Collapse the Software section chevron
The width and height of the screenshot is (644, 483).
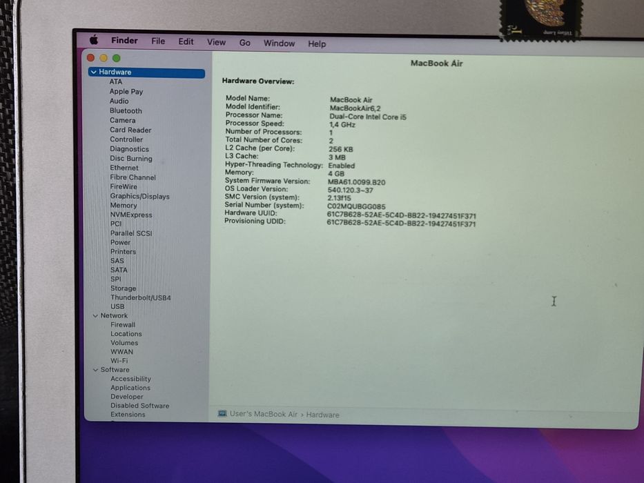pyautogui.click(x=95, y=370)
